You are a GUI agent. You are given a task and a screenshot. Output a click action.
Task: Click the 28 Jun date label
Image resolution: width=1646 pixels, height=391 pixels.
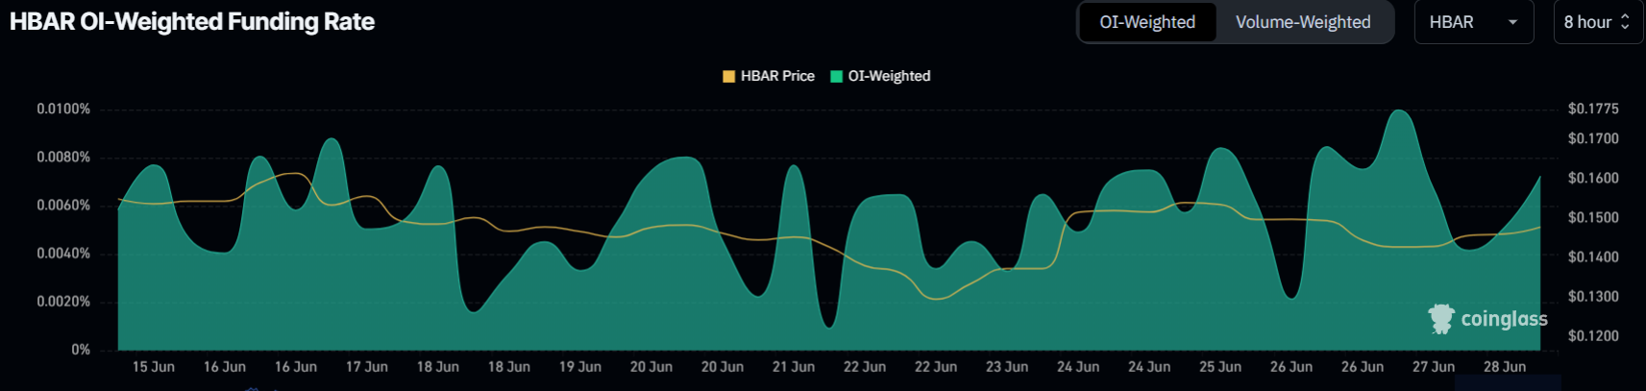pyautogui.click(x=1505, y=367)
